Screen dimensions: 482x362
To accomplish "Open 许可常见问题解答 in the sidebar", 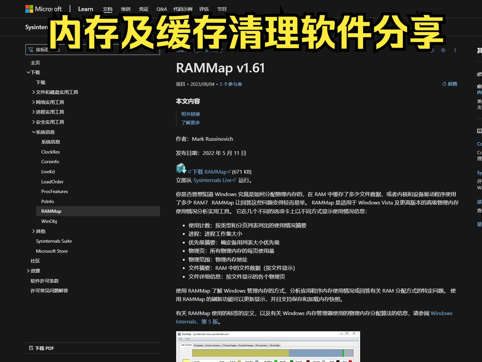I will 49,291.
